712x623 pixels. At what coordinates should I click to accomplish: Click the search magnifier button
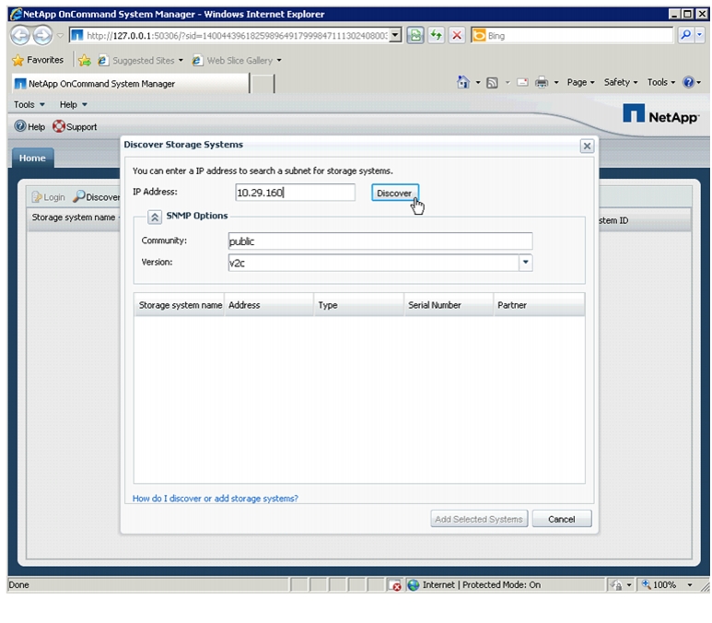[685, 35]
